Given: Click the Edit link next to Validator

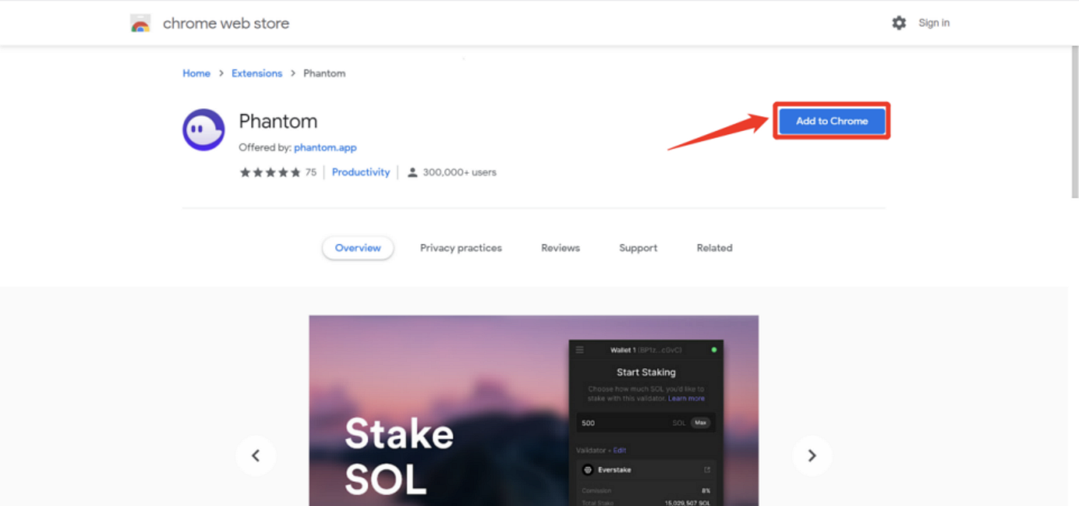Looking at the screenshot, I should coord(618,451).
